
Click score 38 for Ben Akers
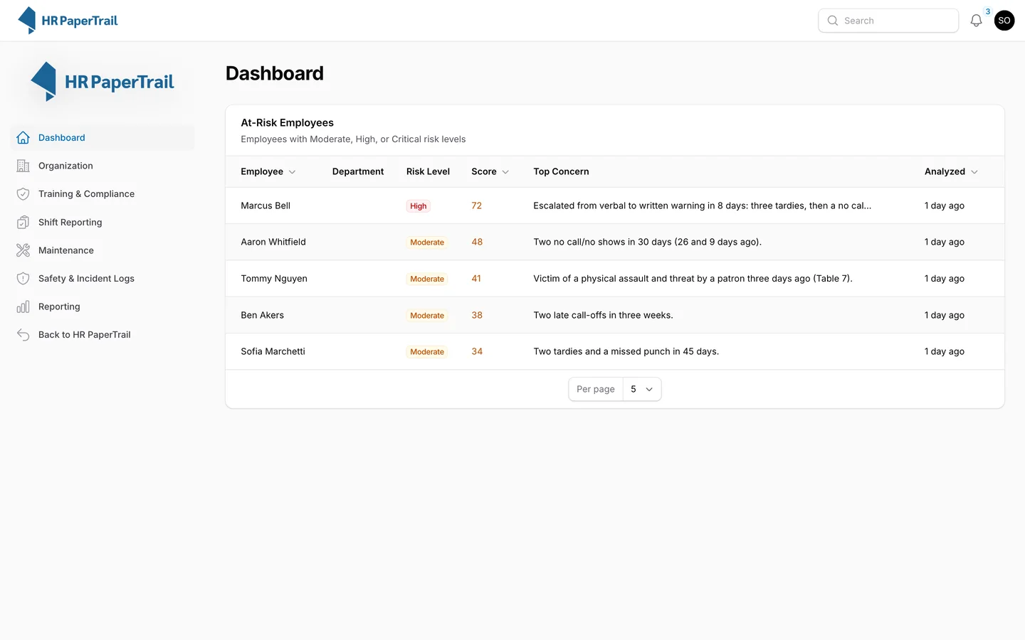point(477,315)
